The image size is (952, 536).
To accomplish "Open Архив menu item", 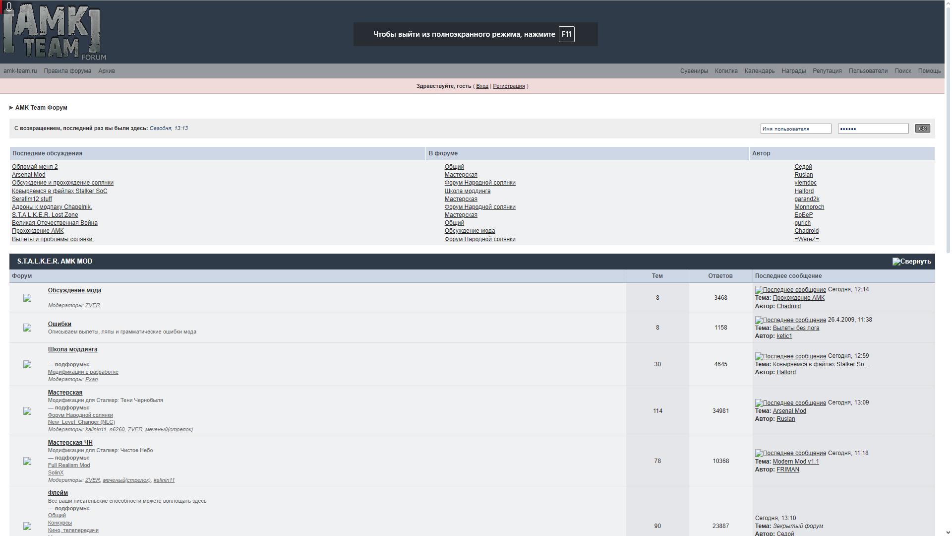I will click(107, 71).
